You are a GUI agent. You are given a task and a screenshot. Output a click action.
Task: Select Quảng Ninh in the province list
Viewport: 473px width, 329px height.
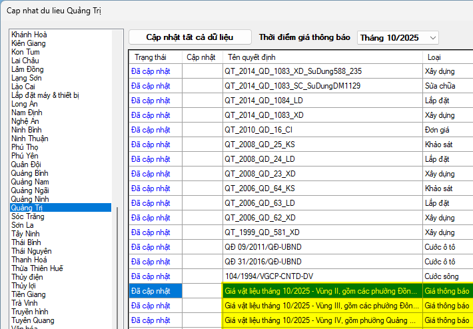click(30, 199)
